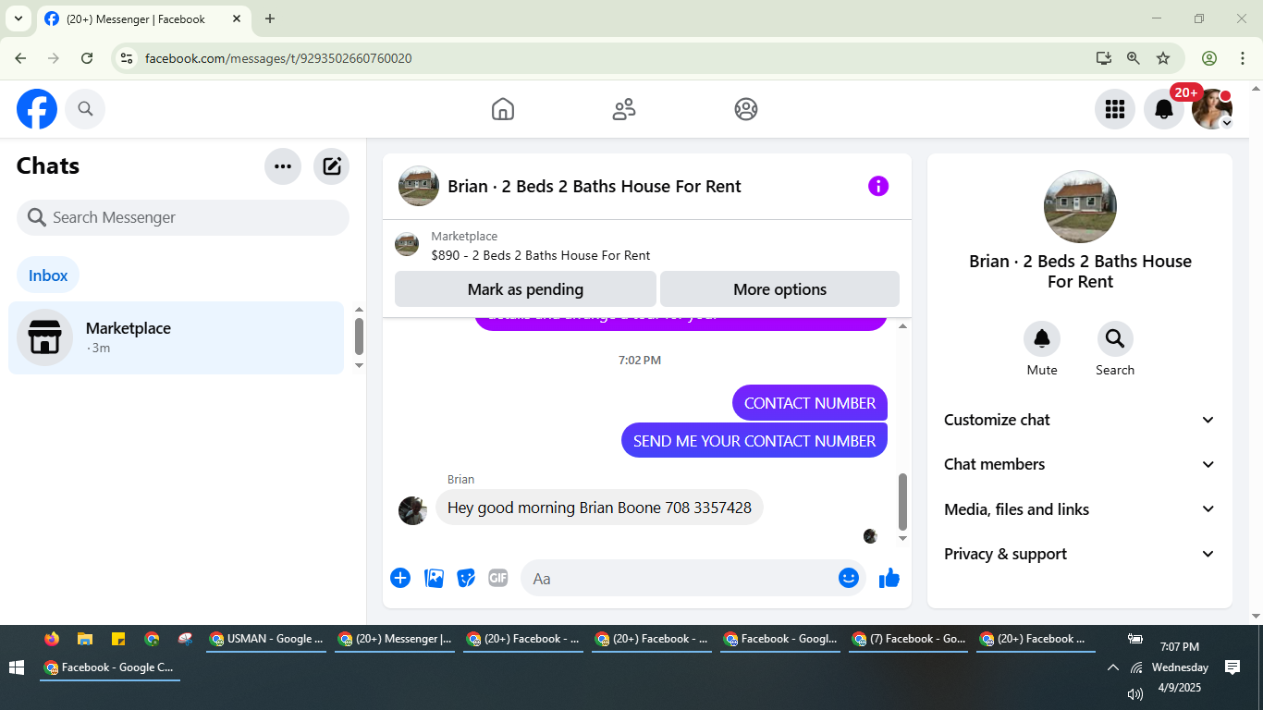
Task: Switch to the (7) Facebook taskbar window
Action: pos(908,639)
